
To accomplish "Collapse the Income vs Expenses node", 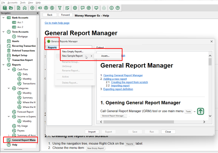I will pos(9,116).
